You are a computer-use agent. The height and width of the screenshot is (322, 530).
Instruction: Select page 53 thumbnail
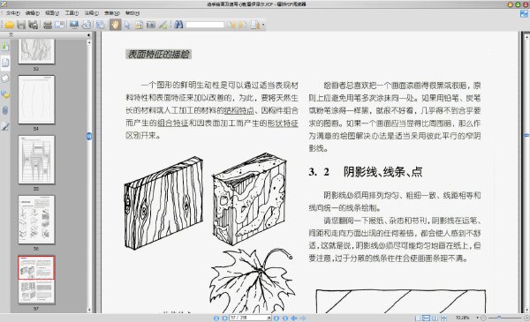point(36,51)
